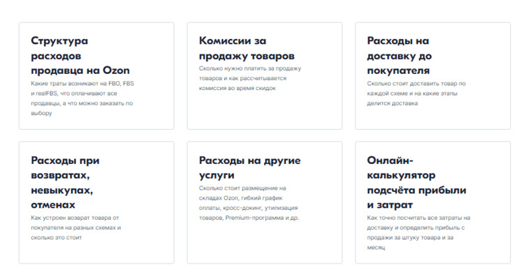The width and height of the screenshot is (524, 279).
Task: Select the description 'Как устроен возврат товара от'
Action: 75,218
